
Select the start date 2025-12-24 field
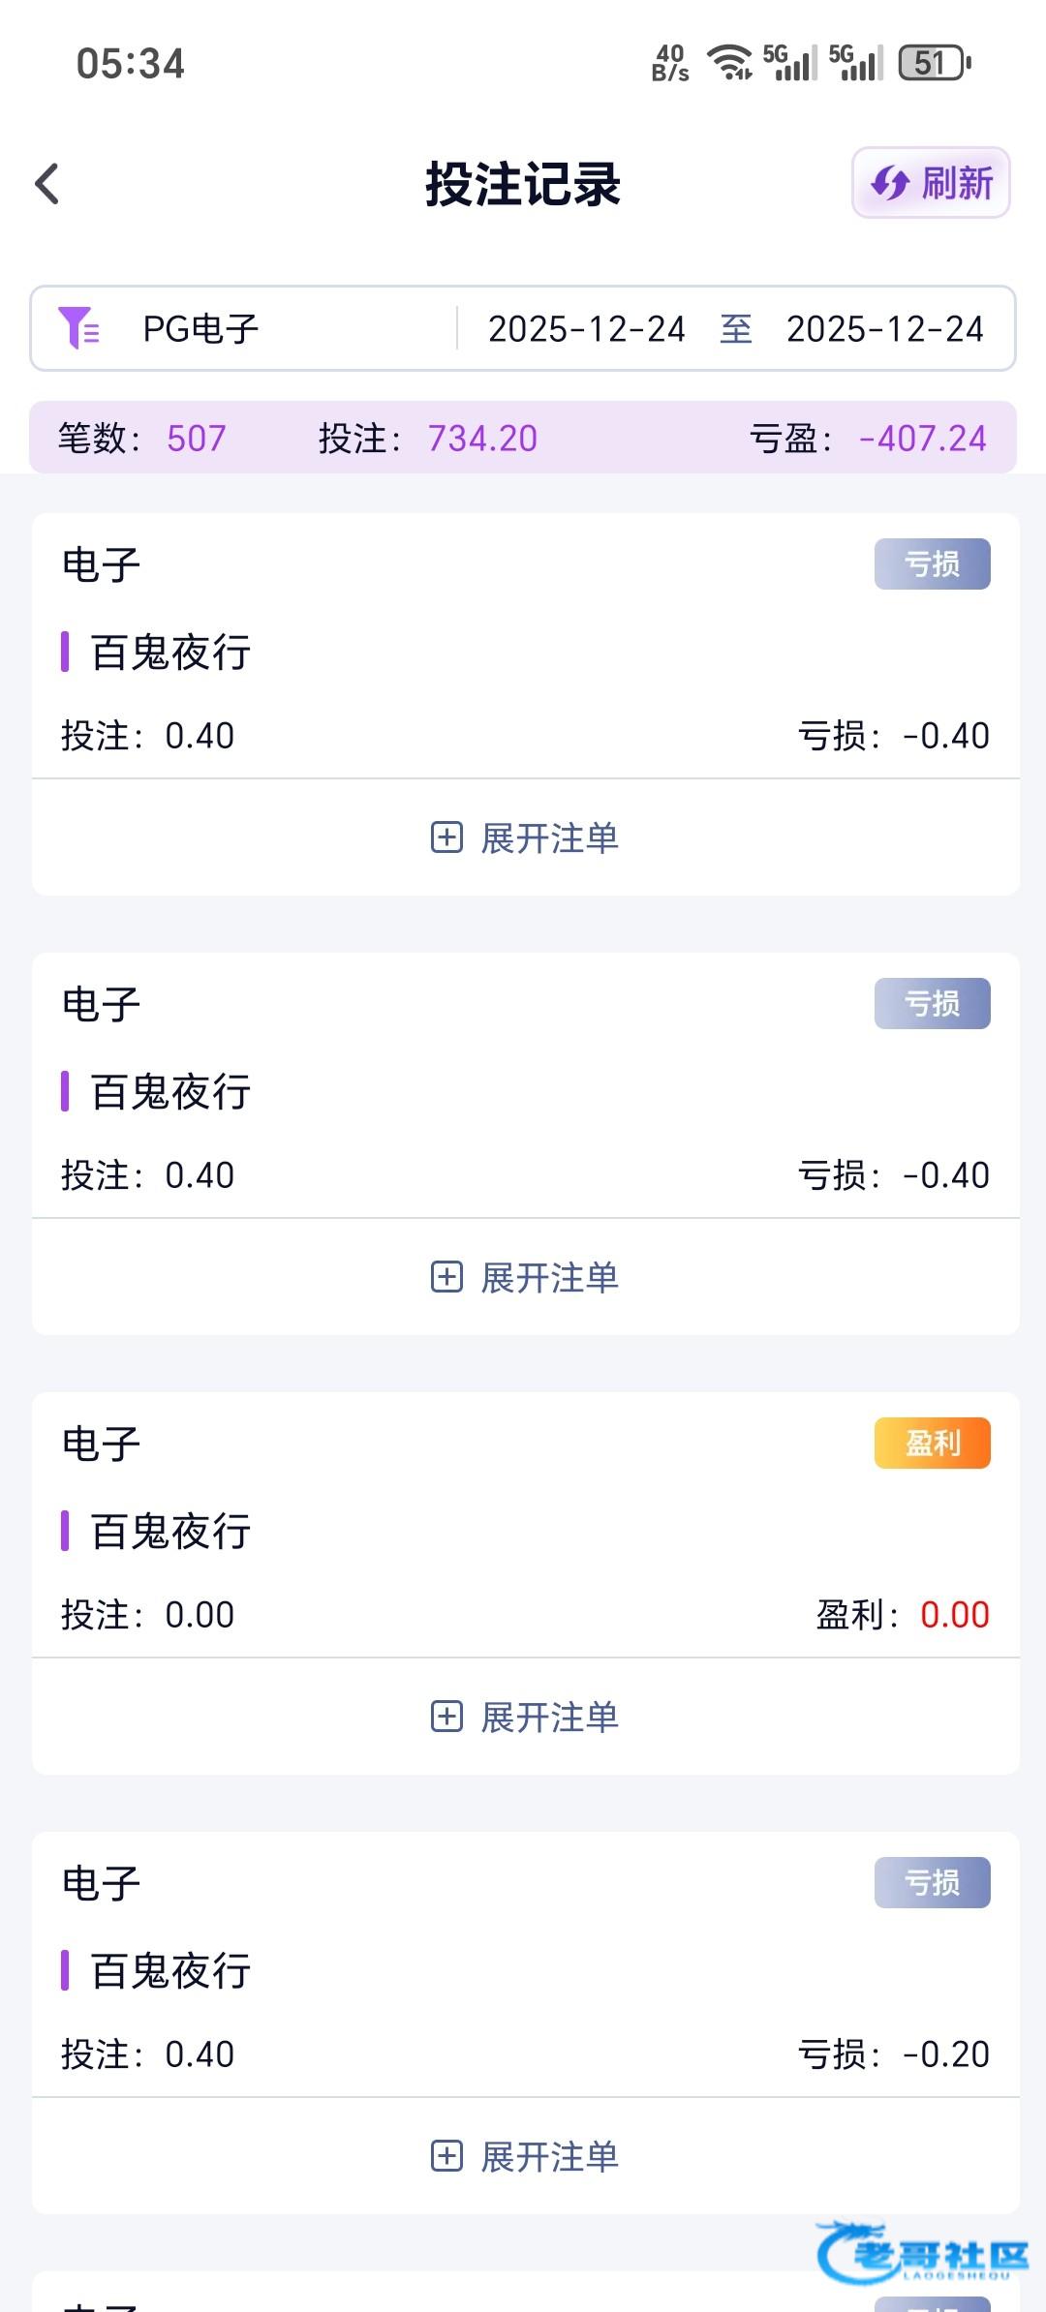[586, 329]
